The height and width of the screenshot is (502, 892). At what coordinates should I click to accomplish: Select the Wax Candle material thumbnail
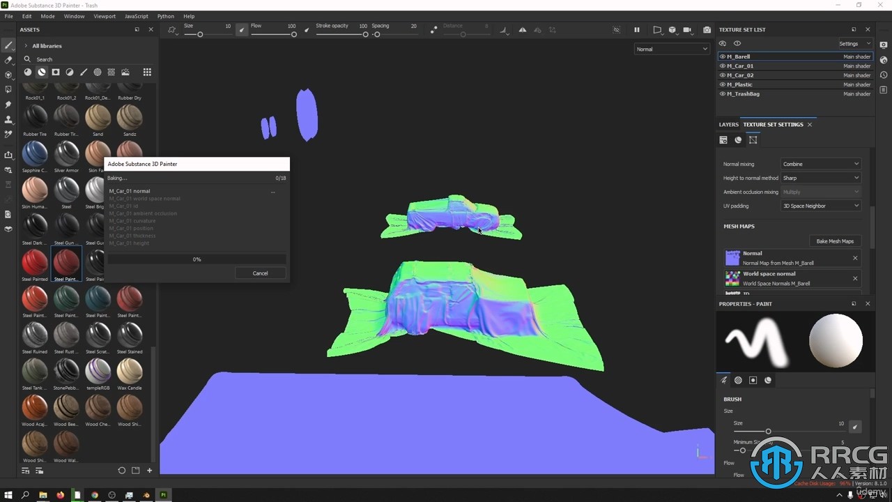click(130, 371)
